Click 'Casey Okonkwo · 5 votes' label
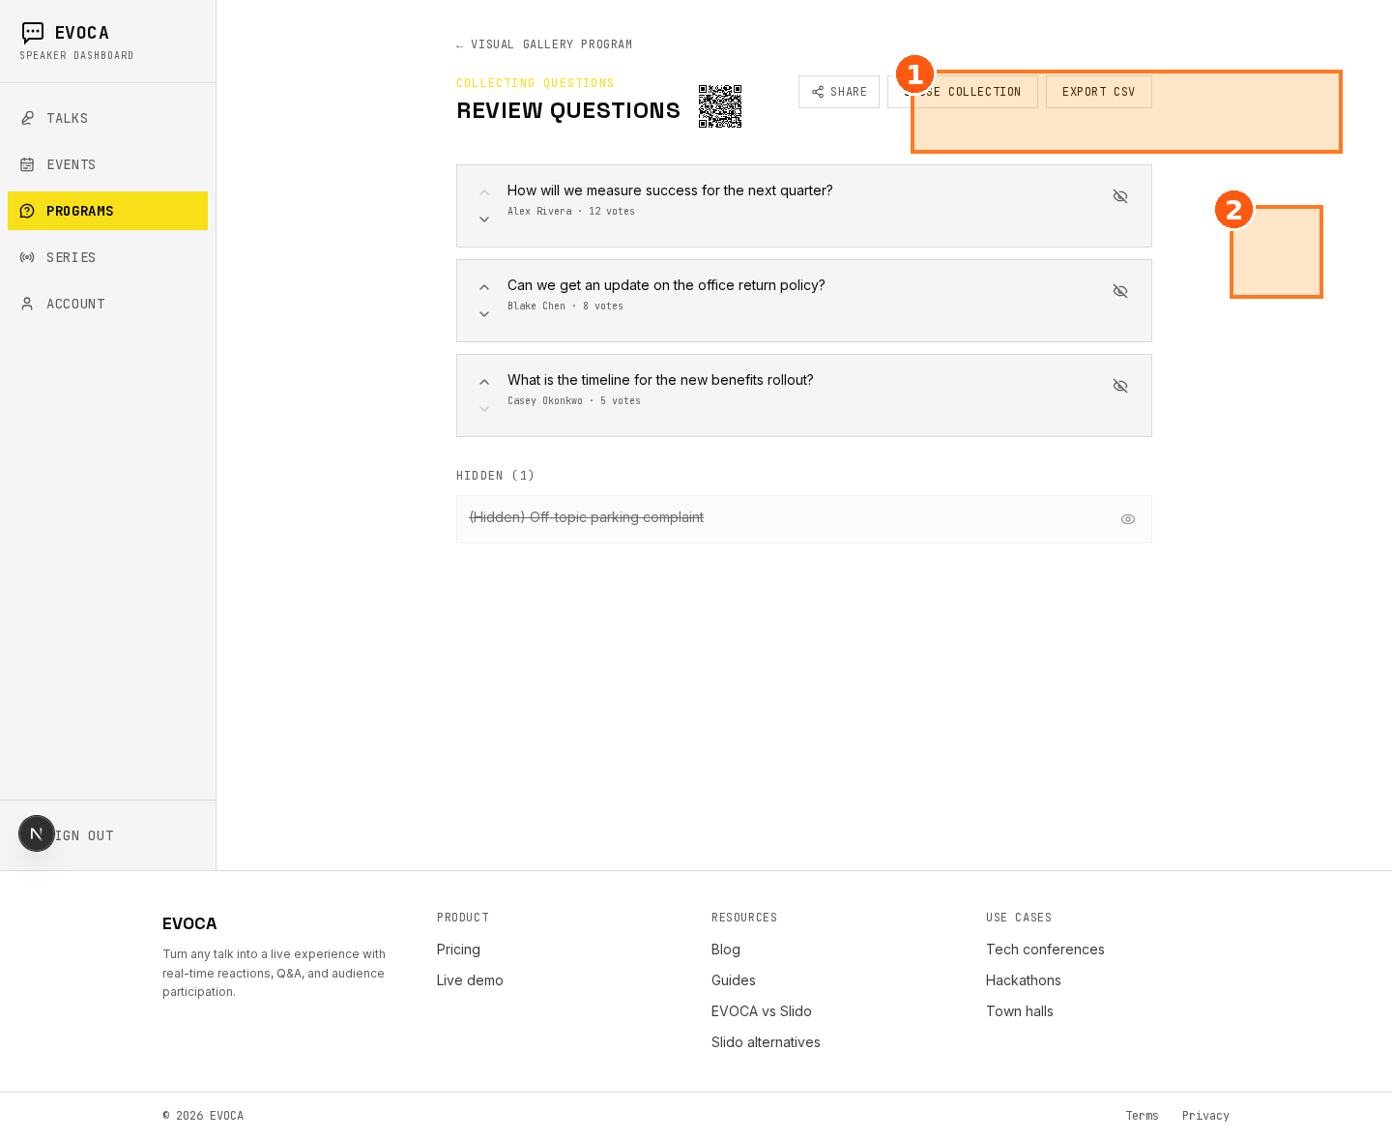The height and width of the screenshot is (1139, 1392). click(574, 400)
